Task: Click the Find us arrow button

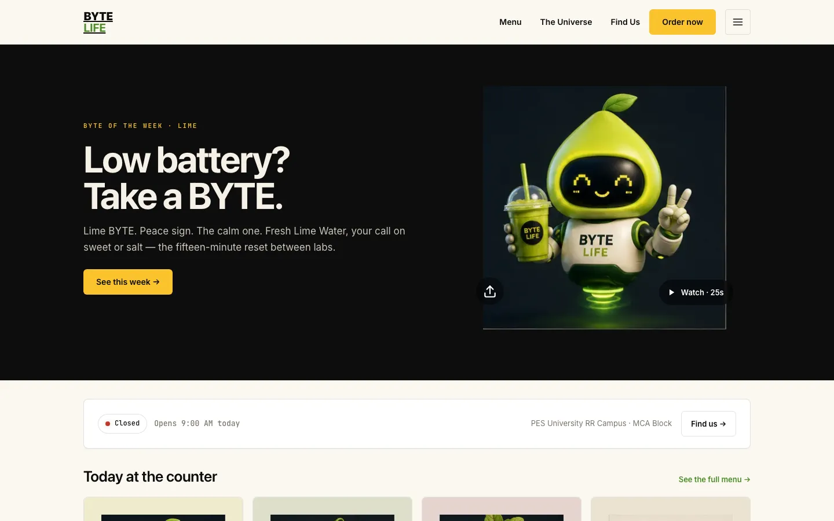Action: tap(708, 424)
